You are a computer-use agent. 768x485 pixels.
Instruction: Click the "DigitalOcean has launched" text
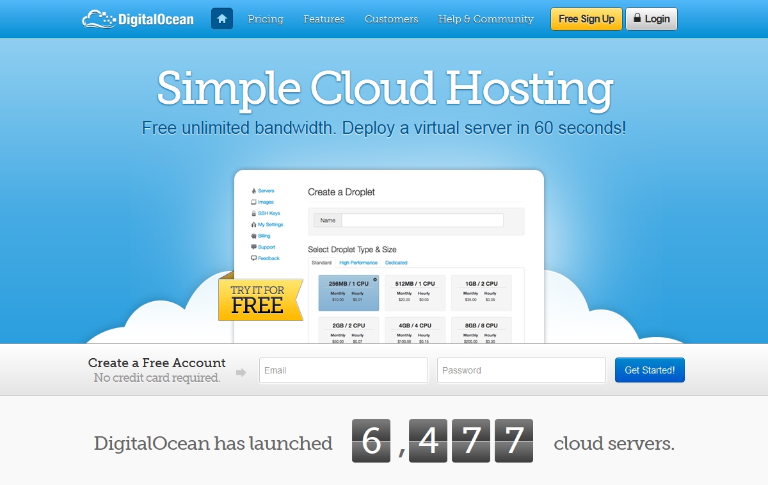tap(213, 443)
